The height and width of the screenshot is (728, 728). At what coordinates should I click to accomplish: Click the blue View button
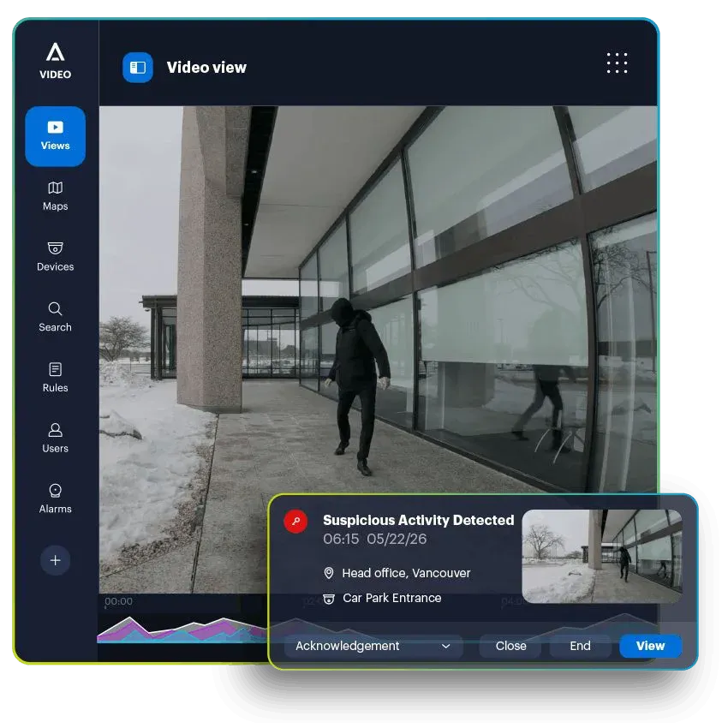coord(650,647)
